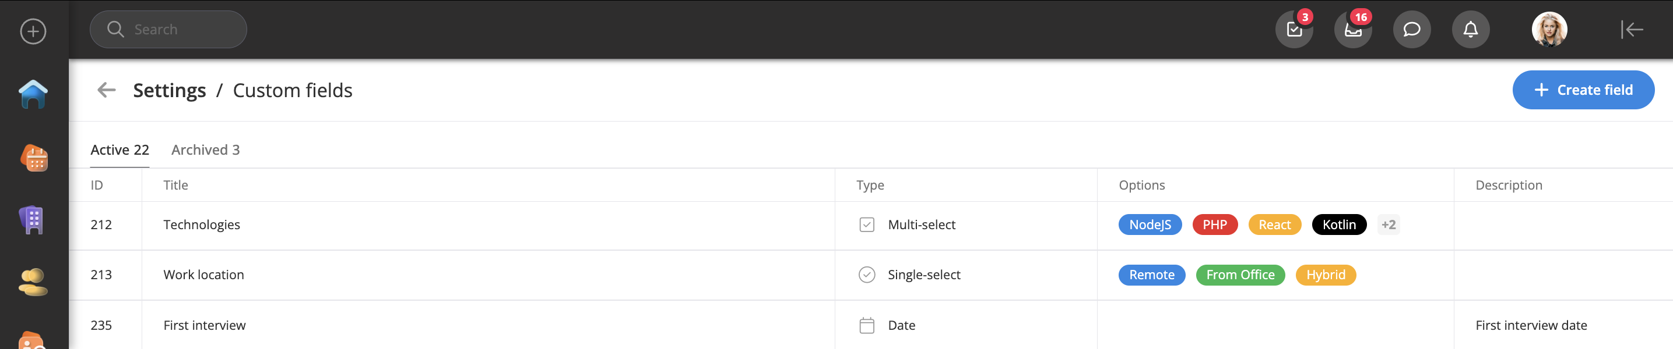Click the plus icon in the sidebar
This screenshot has height=349, width=1673.
(33, 31)
